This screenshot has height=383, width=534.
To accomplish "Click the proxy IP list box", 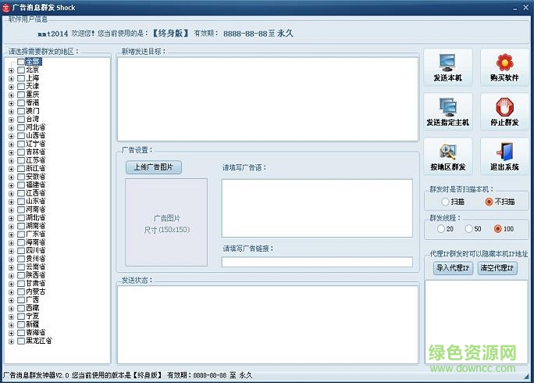I will (x=477, y=322).
